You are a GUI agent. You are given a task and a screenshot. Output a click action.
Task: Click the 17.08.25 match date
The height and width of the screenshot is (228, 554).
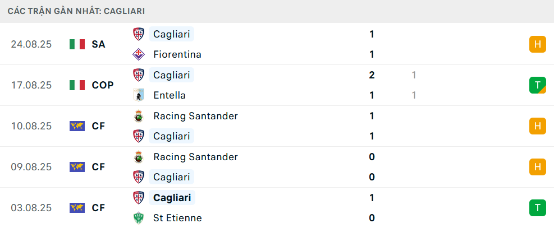31,85
